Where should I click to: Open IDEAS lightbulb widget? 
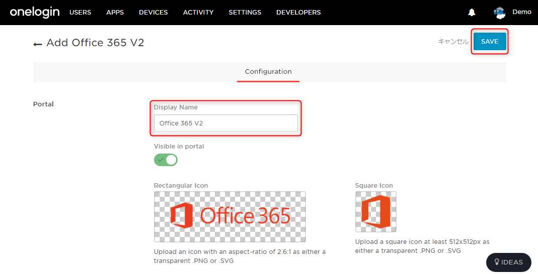click(x=509, y=262)
